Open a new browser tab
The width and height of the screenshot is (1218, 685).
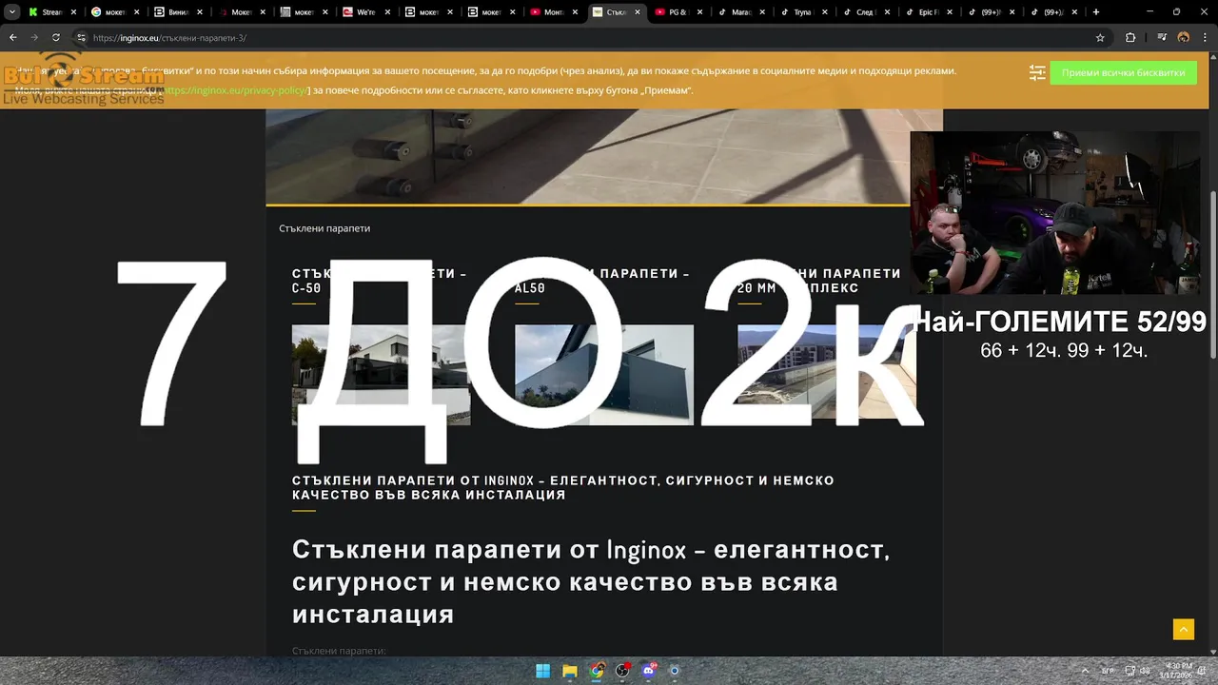click(x=1096, y=12)
